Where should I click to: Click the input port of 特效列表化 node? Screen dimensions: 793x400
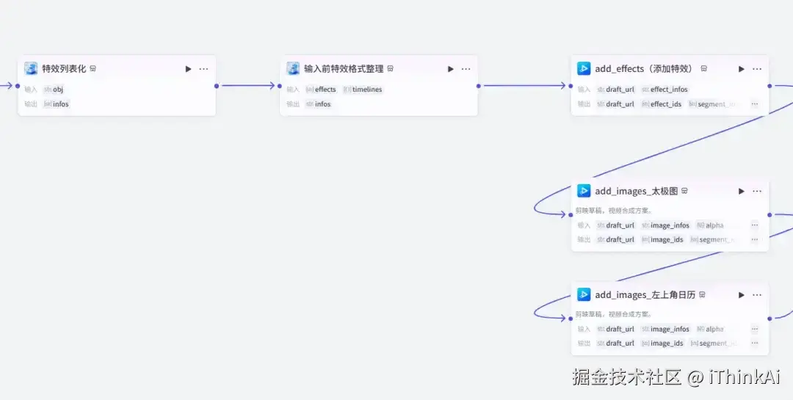(x=17, y=86)
